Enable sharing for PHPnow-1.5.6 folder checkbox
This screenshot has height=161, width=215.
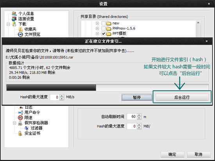point(104,29)
